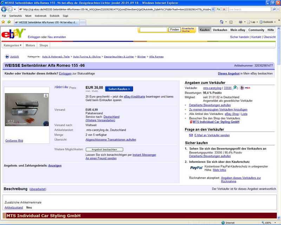Open the Alfa Romeo breadcrumb category
281x225 pixels.
click(x=156, y=57)
